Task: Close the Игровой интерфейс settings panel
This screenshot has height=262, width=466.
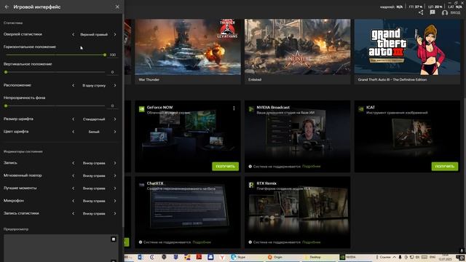Action: (x=117, y=7)
